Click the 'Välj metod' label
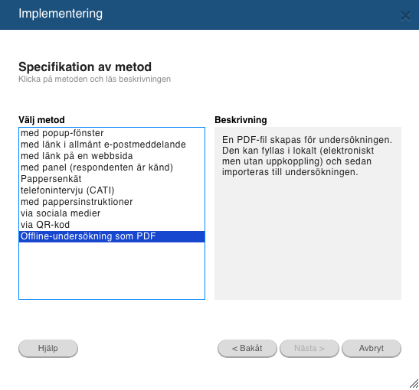 (41, 120)
